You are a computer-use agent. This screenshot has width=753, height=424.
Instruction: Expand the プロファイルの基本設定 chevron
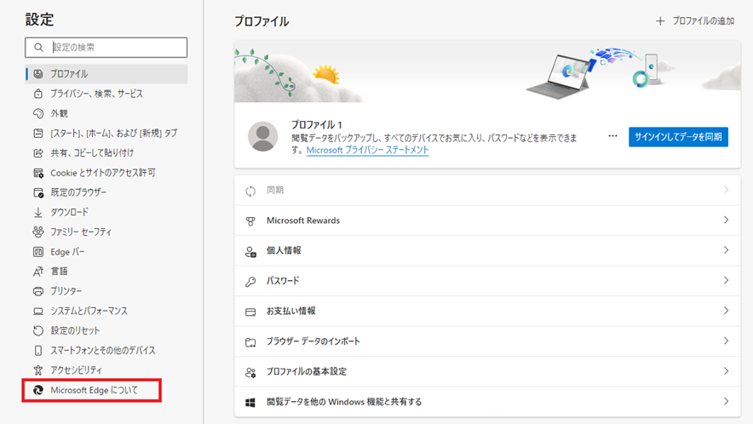tap(726, 371)
